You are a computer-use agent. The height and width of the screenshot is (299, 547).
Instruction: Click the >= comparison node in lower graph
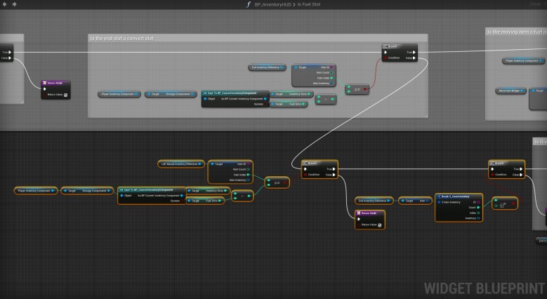click(276, 182)
